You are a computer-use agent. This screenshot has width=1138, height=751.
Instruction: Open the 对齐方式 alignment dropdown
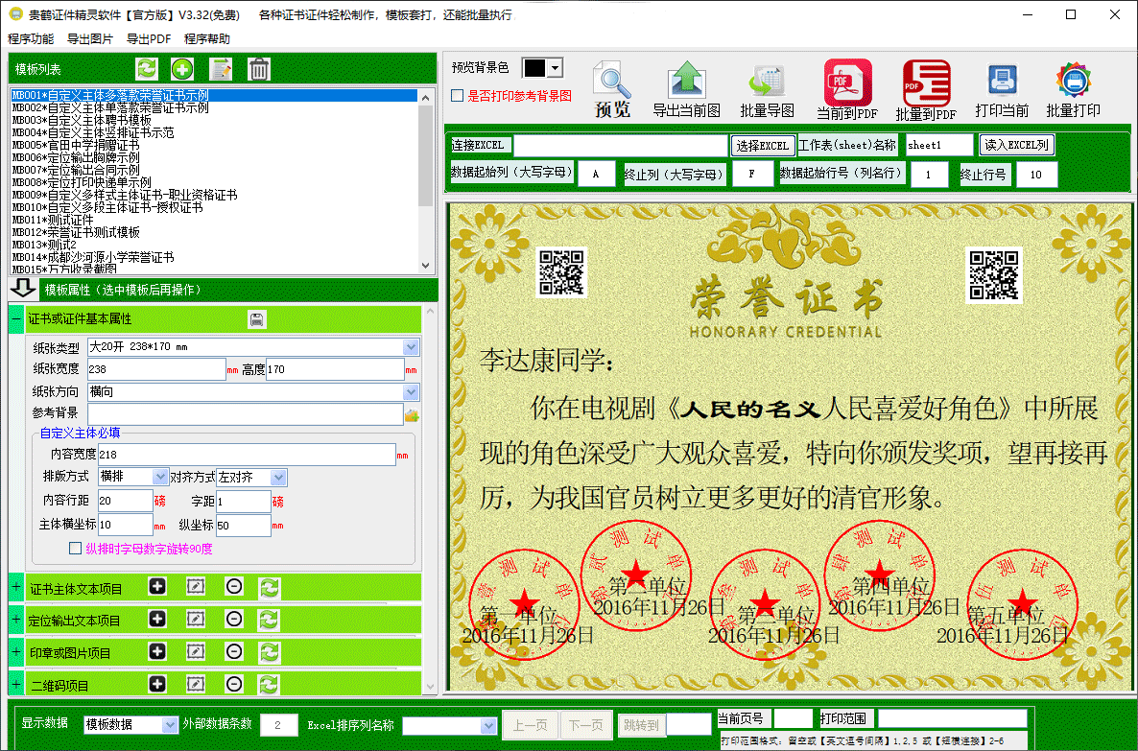278,478
